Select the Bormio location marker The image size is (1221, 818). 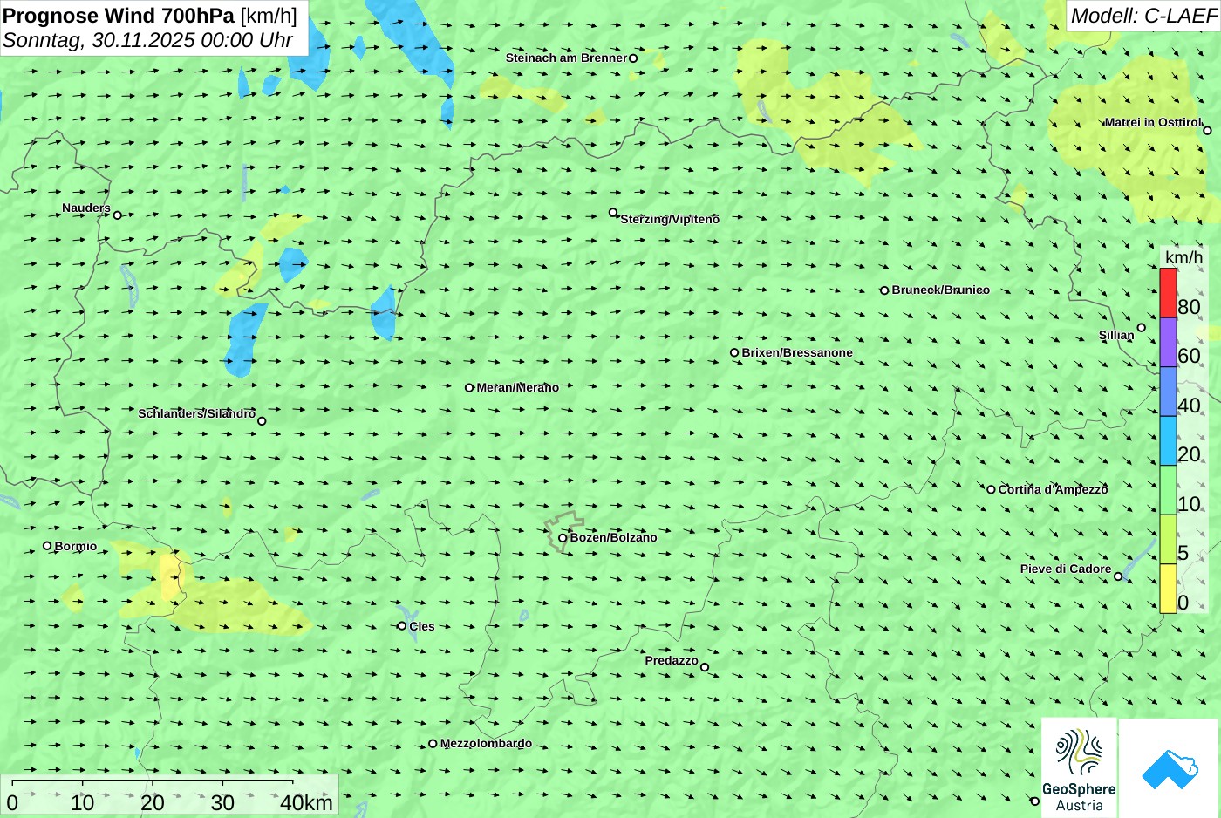pyautogui.click(x=47, y=546)
